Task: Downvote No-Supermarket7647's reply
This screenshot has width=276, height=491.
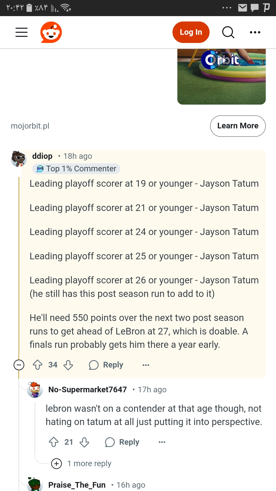Action: [x=84, y=442]
